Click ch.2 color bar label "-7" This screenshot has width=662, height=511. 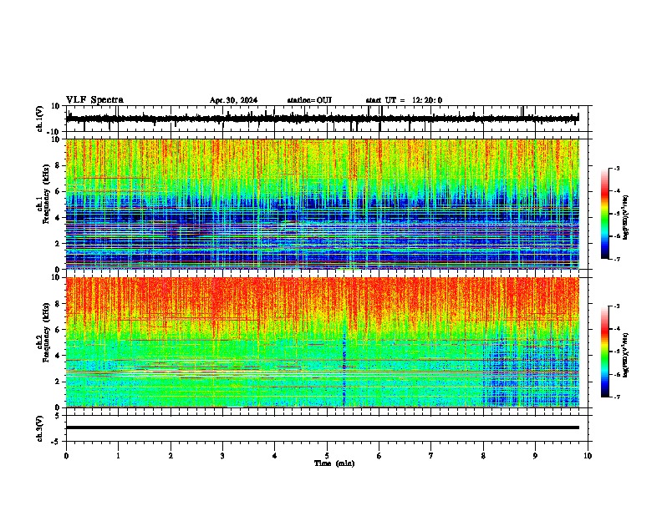coord(616,397)
